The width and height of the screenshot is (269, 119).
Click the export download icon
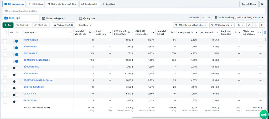(x=250, y=25)
